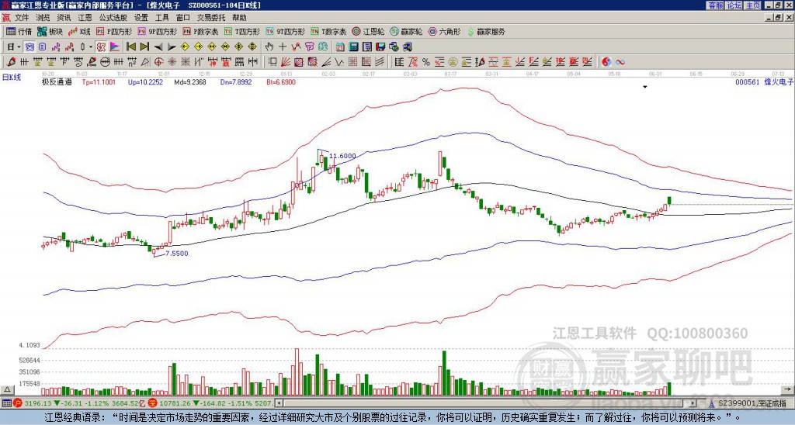This screenshot has height=425, width=795.
Task: Open the 文件 menu
Action: coord(21,18)
